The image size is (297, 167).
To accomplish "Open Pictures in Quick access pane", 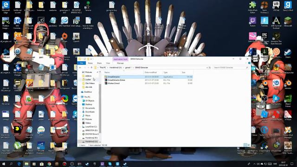I will (x=89, y=72).
